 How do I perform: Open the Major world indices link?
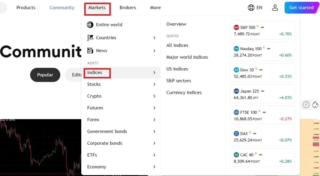click(187, 57)
